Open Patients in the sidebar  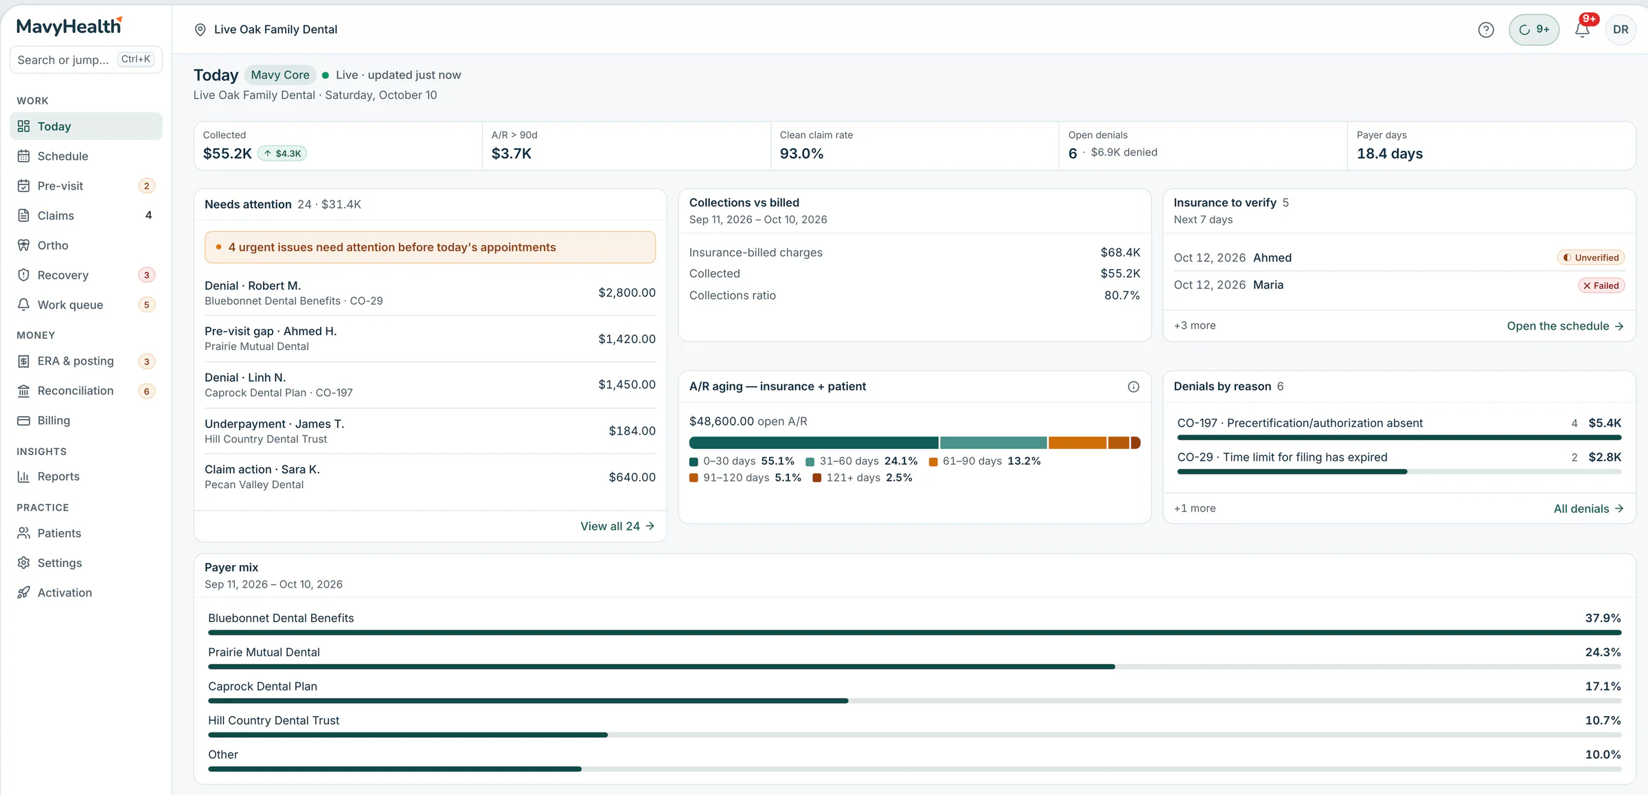(x=86, y=533)
